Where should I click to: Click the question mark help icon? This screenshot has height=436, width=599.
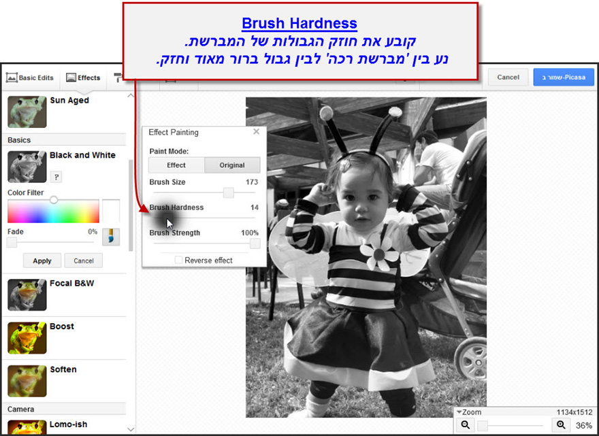click(56, 177)
